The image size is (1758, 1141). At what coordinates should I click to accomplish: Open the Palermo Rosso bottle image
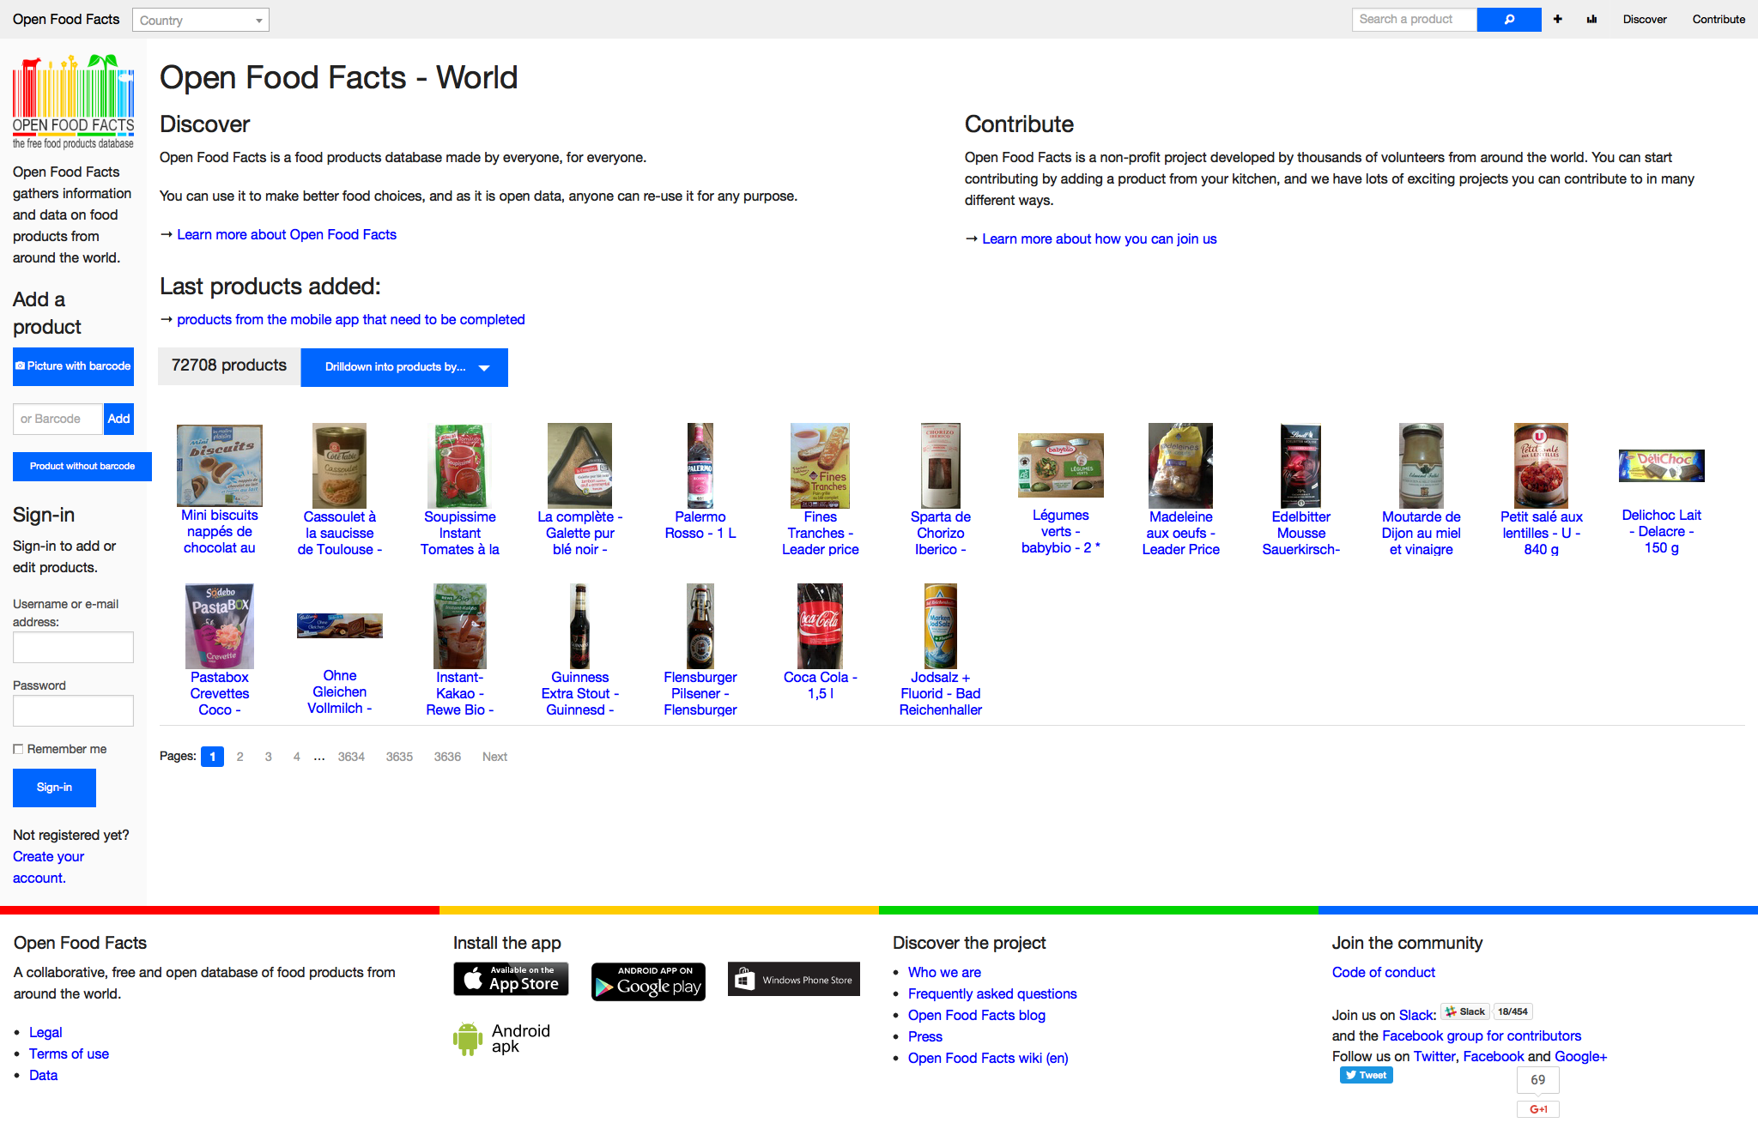coord(700,466)
